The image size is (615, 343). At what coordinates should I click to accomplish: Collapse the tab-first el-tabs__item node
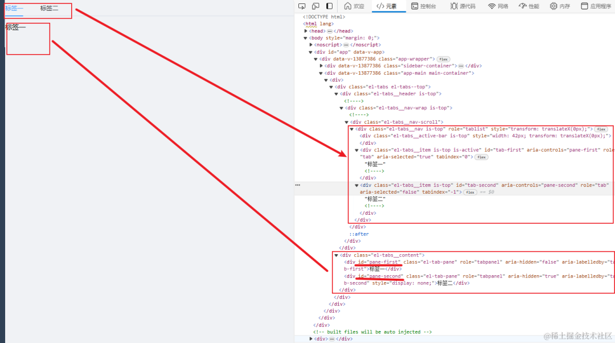click(356, 150)
